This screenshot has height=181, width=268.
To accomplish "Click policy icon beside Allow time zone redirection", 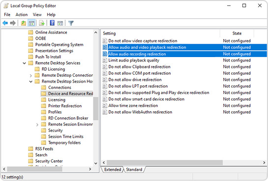I will click(x=105, y=106).
